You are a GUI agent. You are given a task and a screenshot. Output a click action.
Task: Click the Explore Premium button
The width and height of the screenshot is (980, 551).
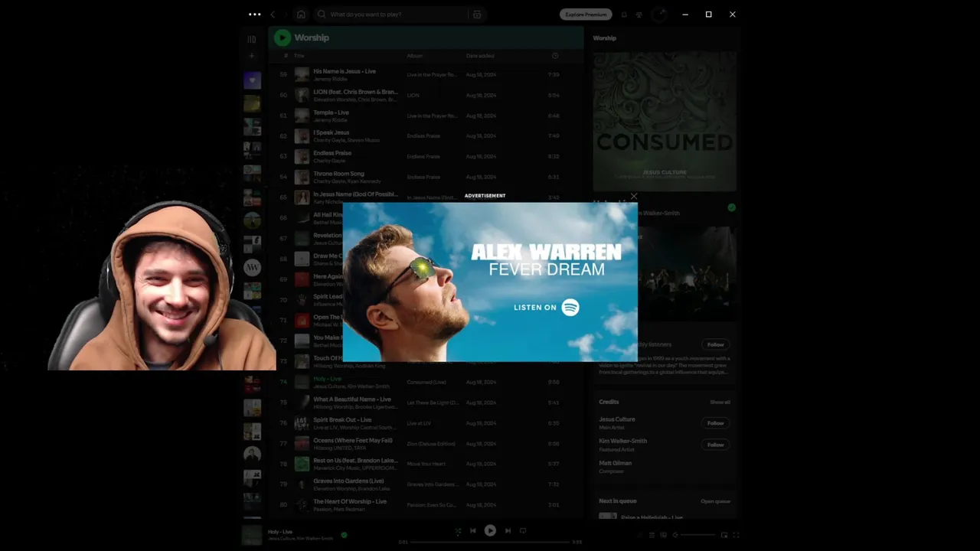click(586, 14)
